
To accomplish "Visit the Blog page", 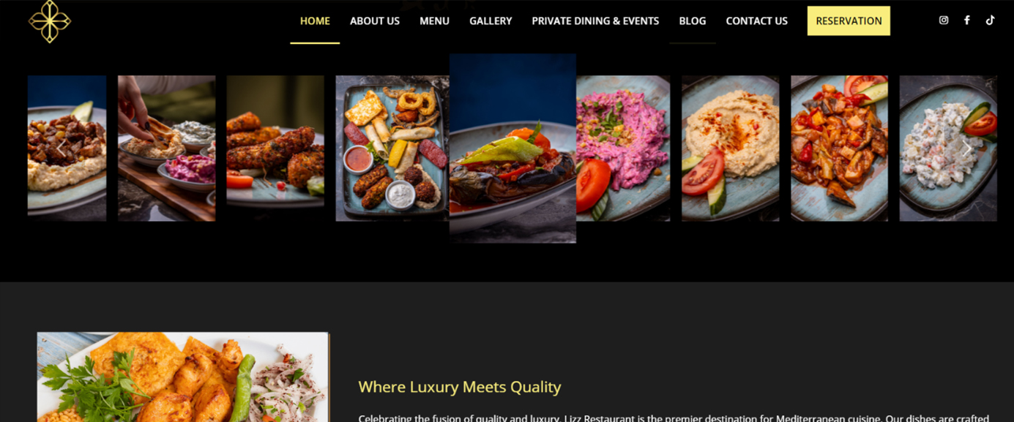I will (693, 21).
